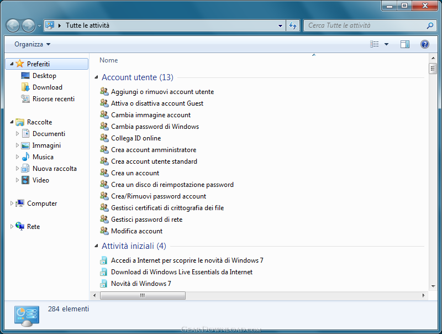Click icon beside 'Collega ID online'
The image size is (442, 334).
104,138
